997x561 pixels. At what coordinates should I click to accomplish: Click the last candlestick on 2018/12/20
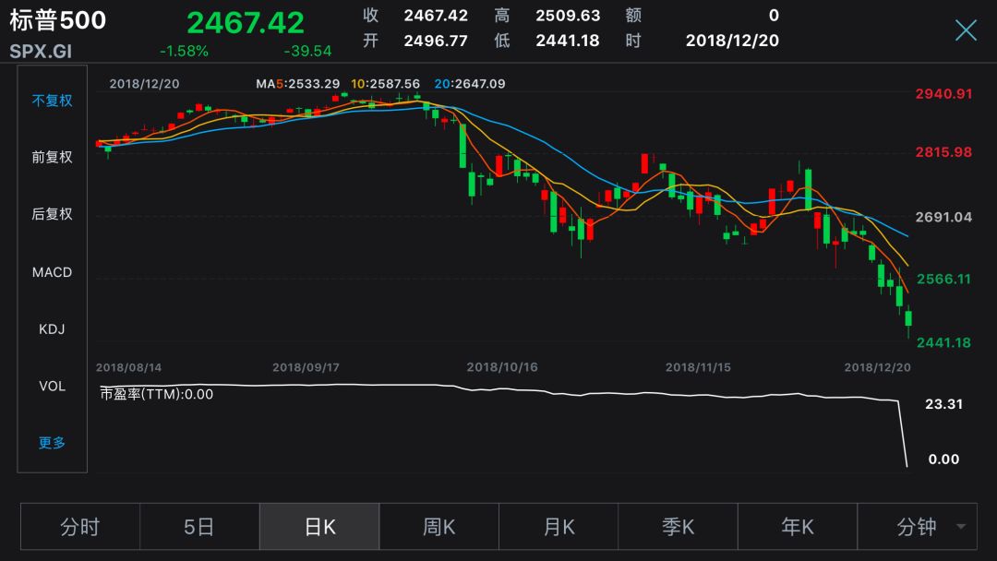(908, 321)
